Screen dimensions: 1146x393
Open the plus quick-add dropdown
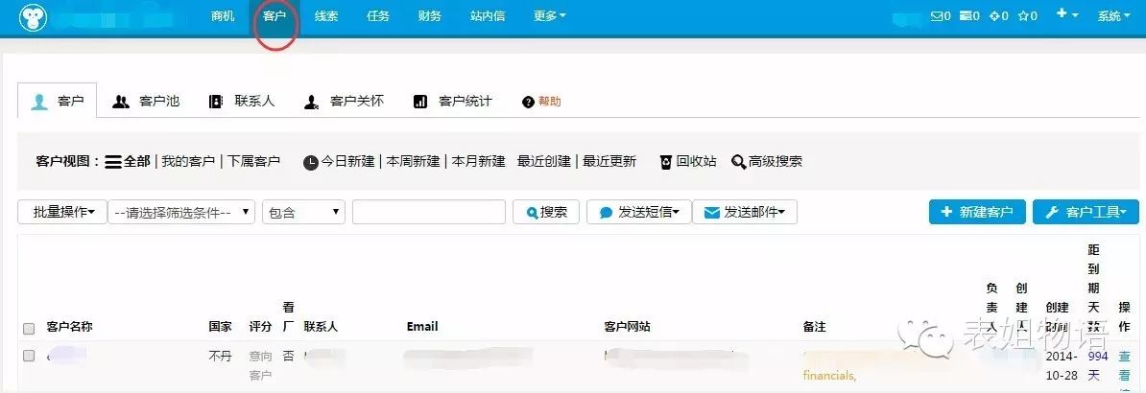pos(1067,14)
